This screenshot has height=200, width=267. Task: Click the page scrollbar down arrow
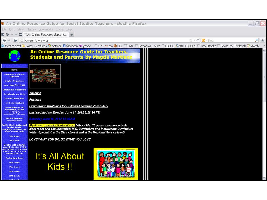coord(264,178)
